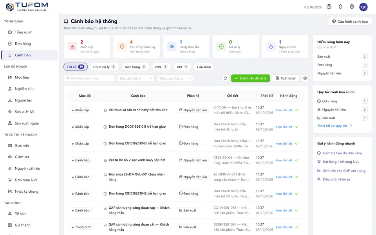The image size is (376, 235).
Task: Click the 'Mức độ' column header
Action: coord(85,96)
